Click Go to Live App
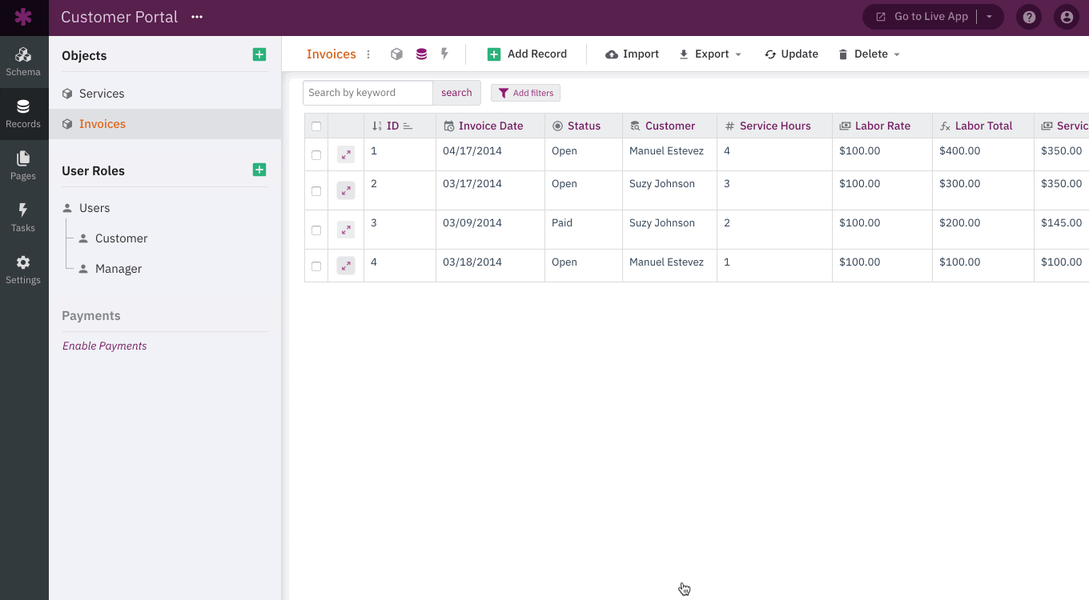 (x=922, y=17)
